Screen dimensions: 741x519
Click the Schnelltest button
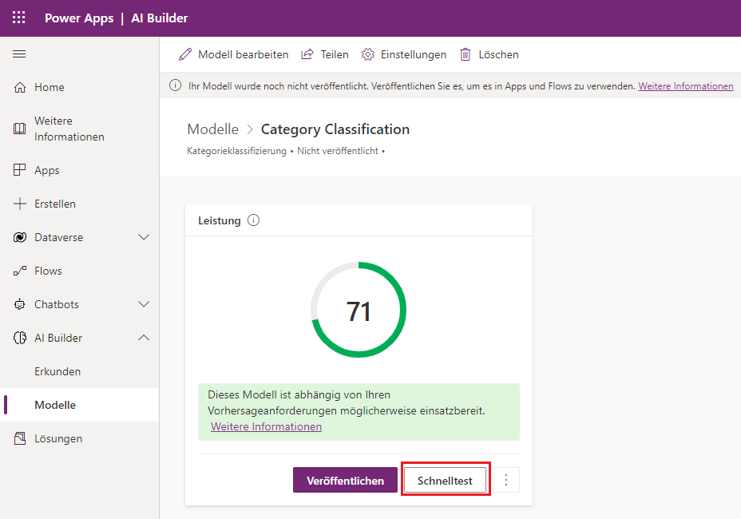(445, 481)
